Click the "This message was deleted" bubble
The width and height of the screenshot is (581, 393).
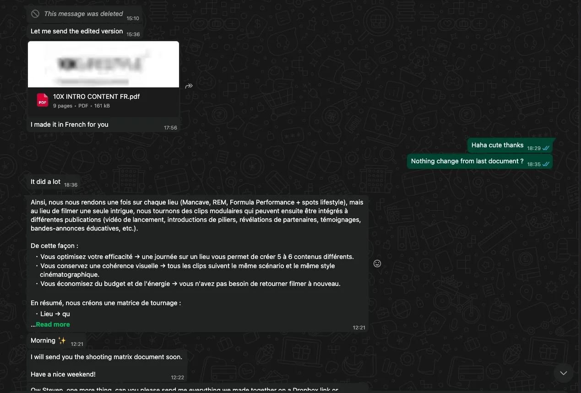pyautogui.click(x=84, y=15)
